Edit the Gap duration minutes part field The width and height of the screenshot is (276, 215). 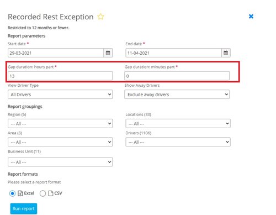pos(177,76)
